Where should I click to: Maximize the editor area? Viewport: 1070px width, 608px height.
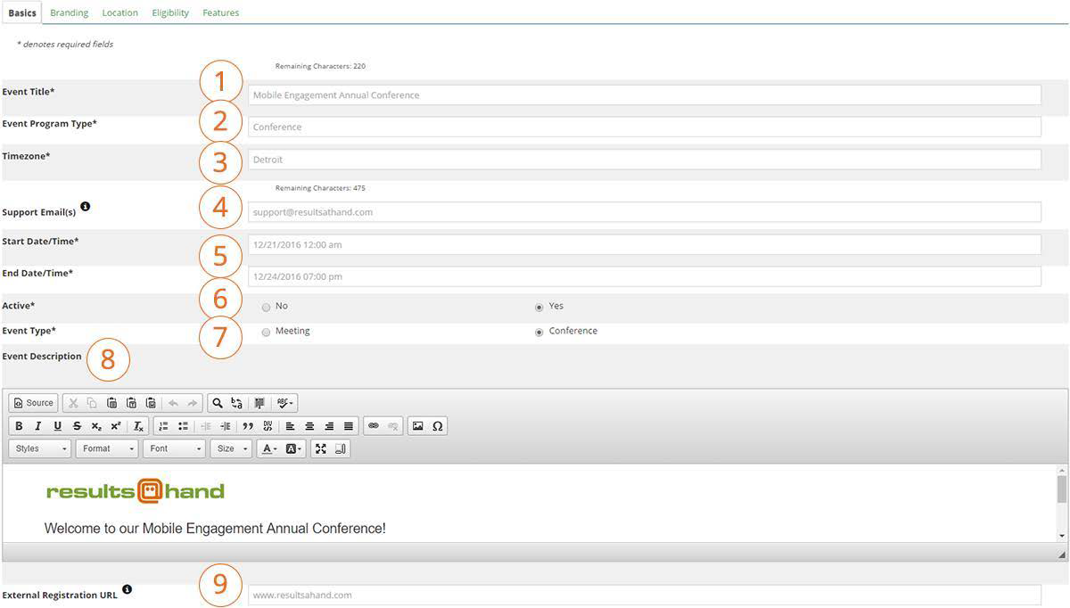[321, 448]
